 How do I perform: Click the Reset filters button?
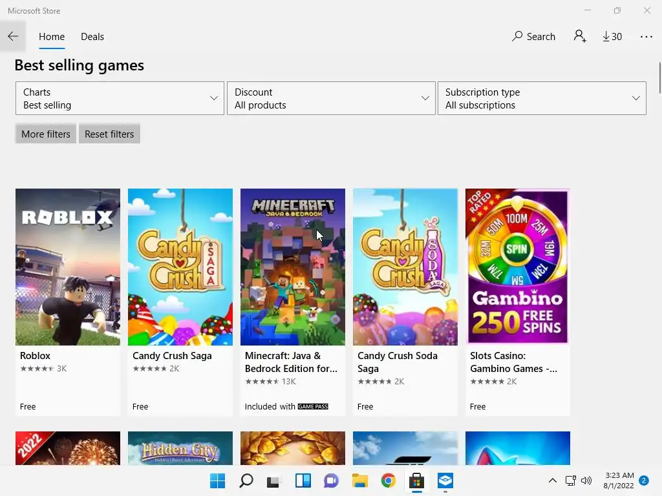pyautogui.click(x=109, y=134)
